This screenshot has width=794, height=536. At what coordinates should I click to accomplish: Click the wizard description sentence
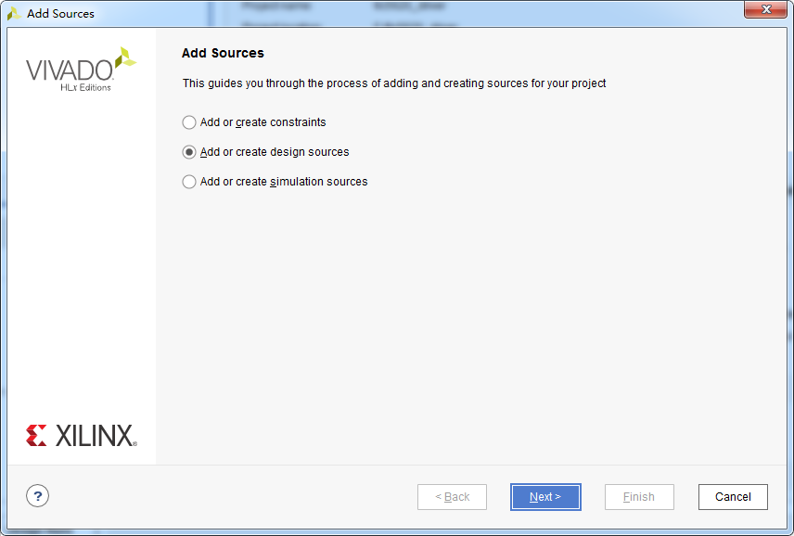tap(394, 83)
